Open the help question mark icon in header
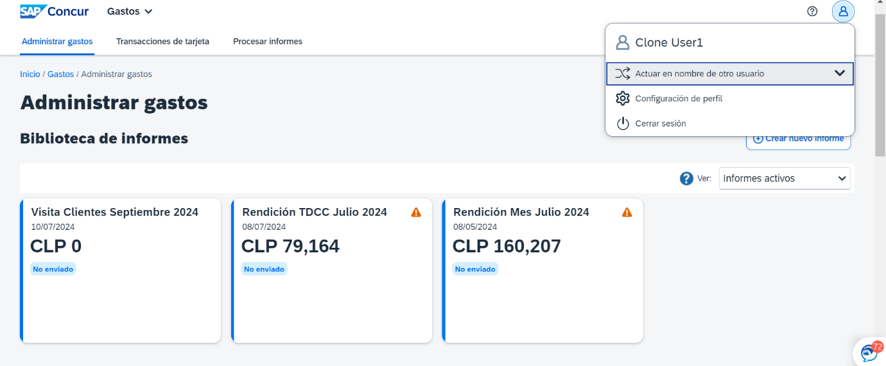 [812, 11]
